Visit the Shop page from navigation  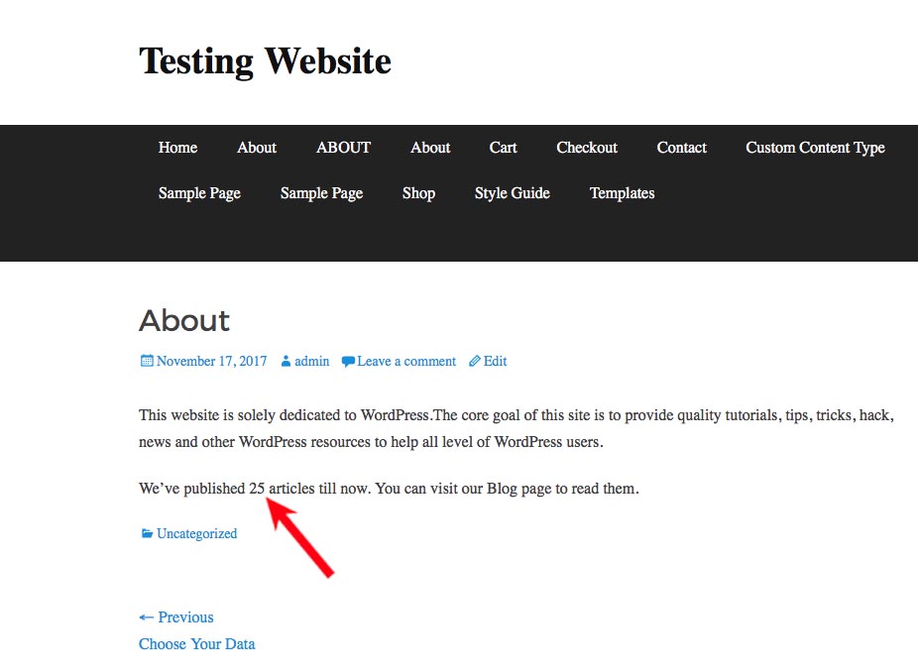coord(418,193)
